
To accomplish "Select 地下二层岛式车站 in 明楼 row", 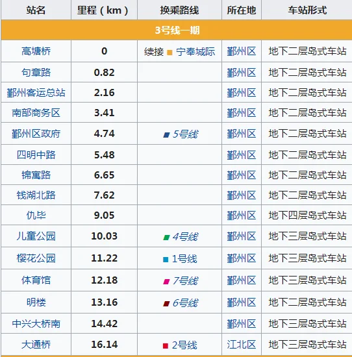I will (x=307, y=302).
